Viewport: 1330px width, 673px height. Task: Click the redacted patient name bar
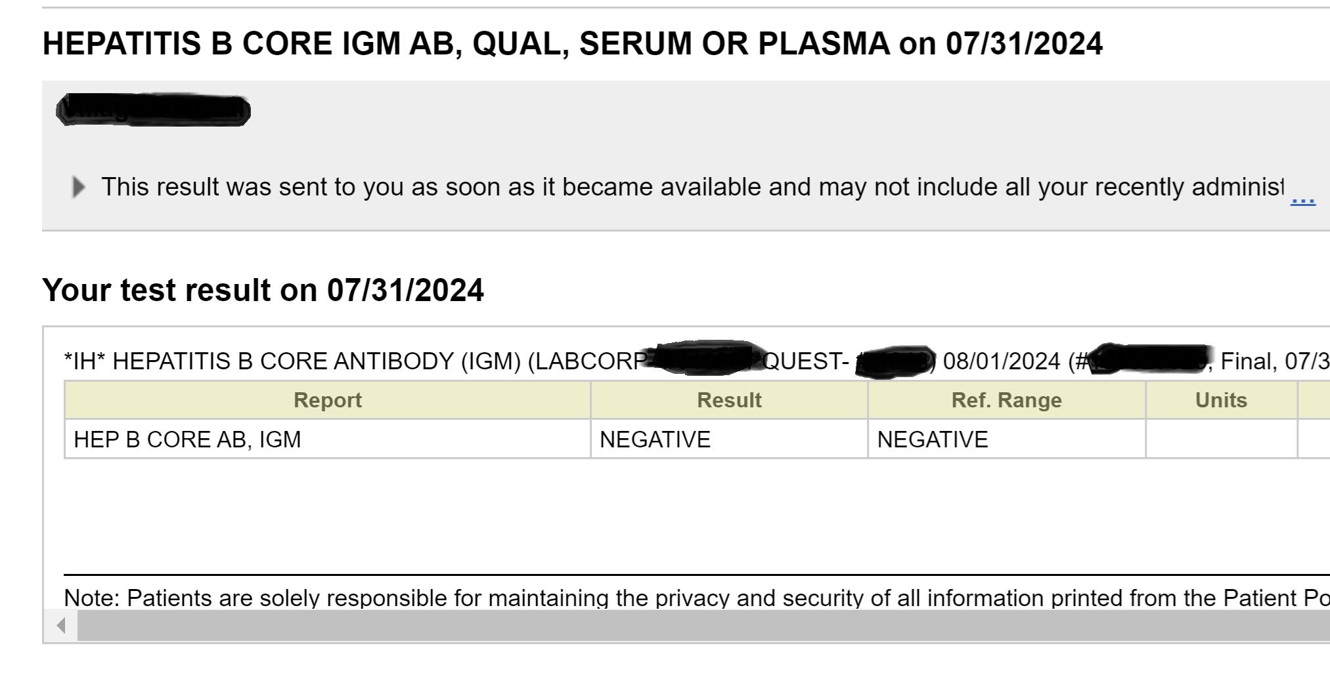[153, 110]
